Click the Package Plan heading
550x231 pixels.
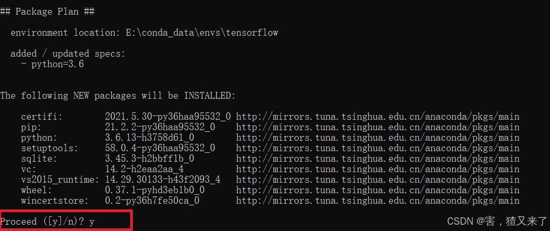(47, 12)
